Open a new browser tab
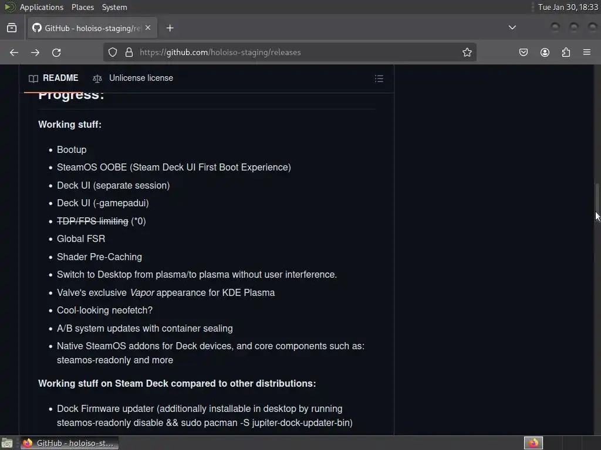This screenshot has height=450, width=601. coord(170,28)
